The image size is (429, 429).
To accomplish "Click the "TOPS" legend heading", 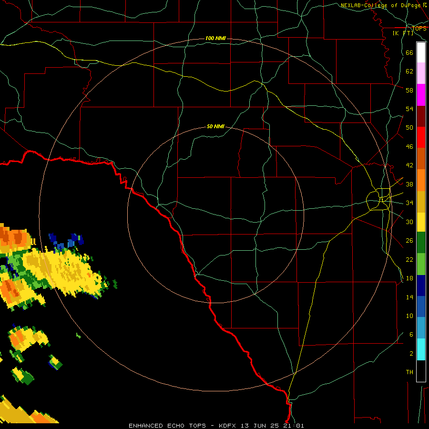I will click(x=419, y=29).
